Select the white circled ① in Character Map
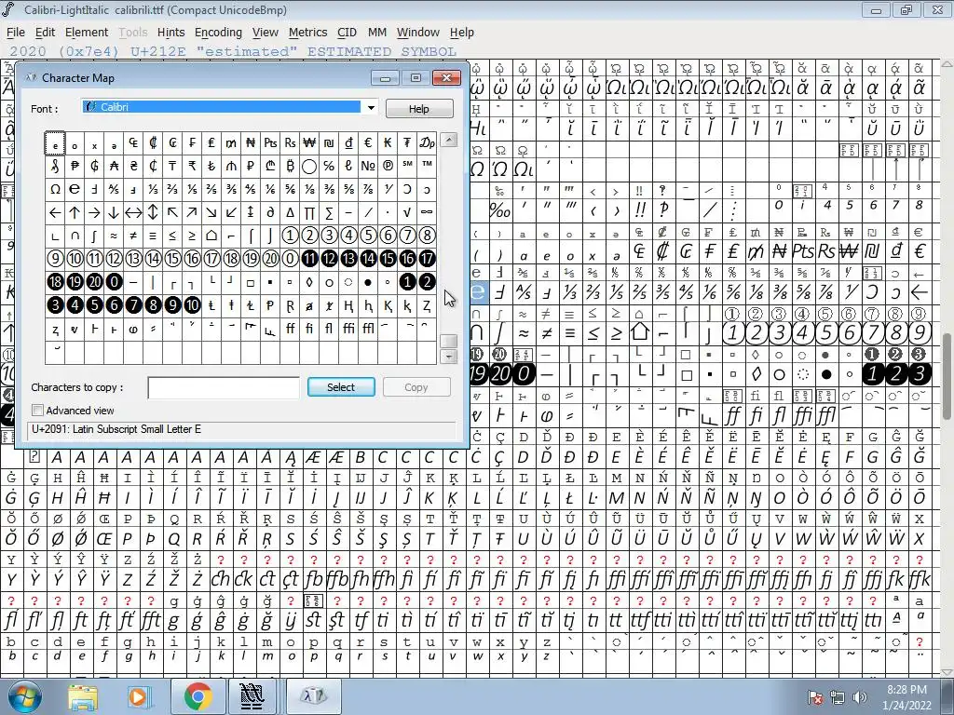The height and width of the screenshot is (715, 954). (290, 236)
